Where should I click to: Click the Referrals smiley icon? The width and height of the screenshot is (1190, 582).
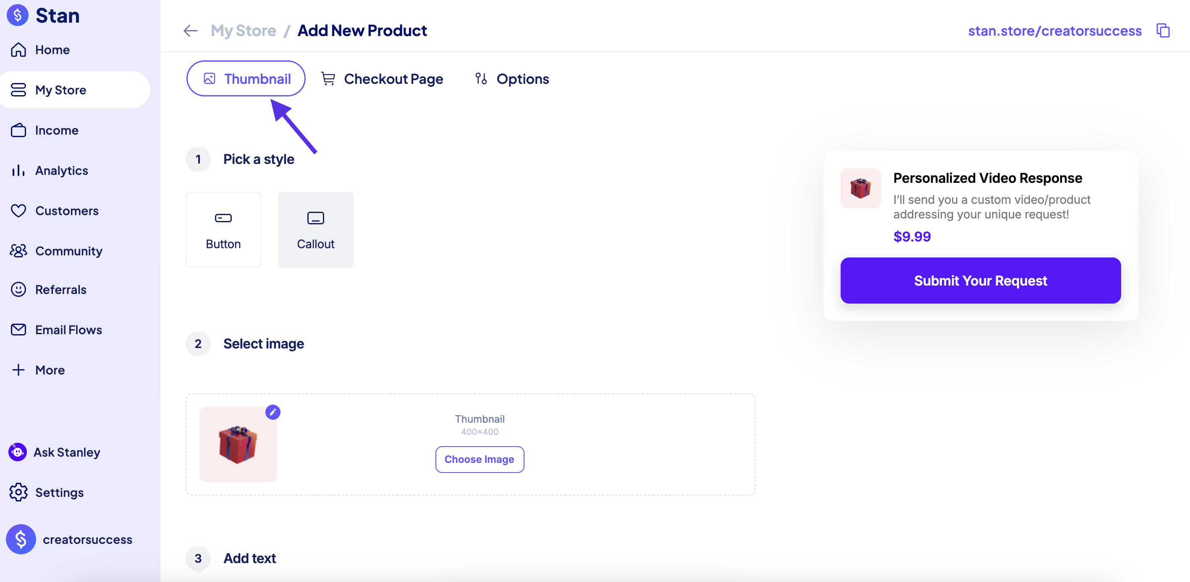pos(18,290)
